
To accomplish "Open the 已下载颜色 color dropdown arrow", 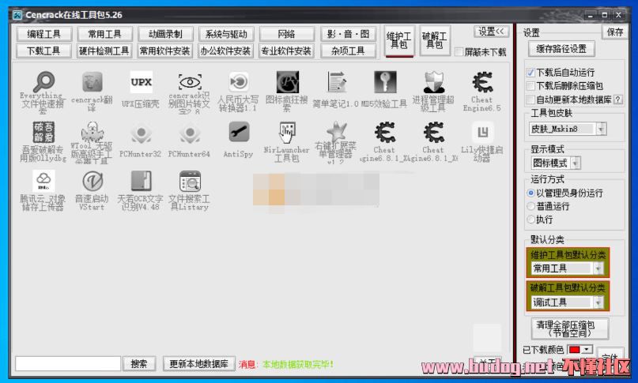I will click(587, 350).
